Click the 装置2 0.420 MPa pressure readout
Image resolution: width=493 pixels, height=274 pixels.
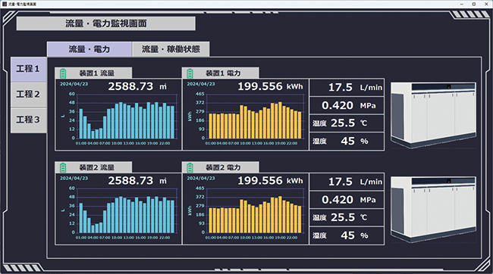[347, 200]
